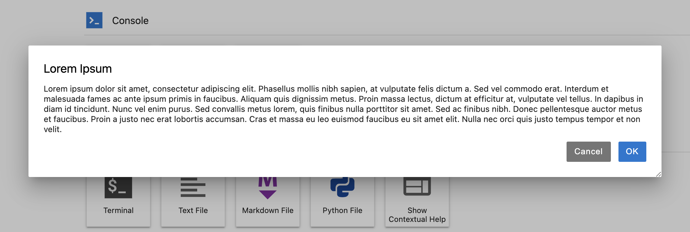Click the Text File lines icon
The height and width of the screenshot is (232, 690).
193,186
